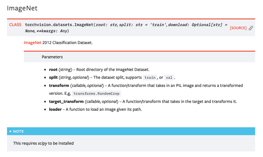Click the transforms.RandomCrop code snippet

click(96, 93)
